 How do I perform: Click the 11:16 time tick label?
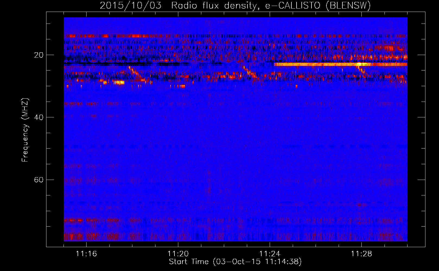(86, 254)
